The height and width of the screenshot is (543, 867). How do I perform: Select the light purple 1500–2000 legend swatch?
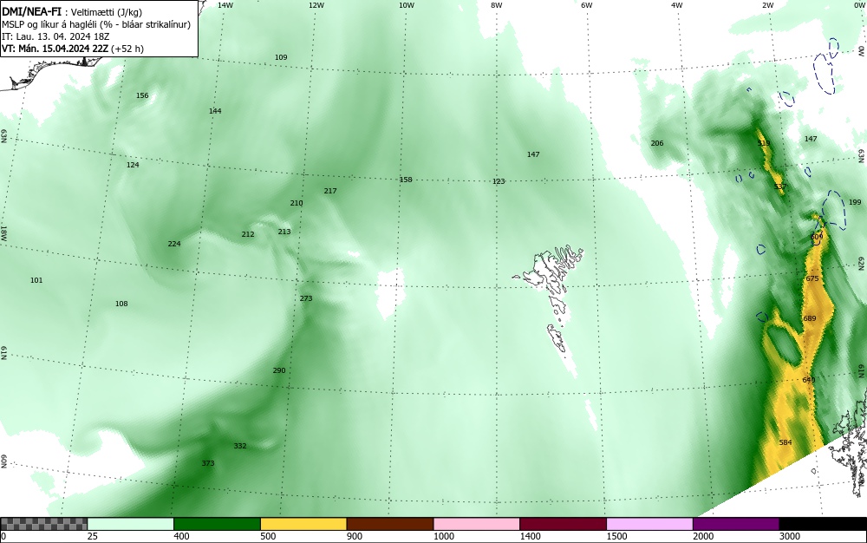(x=649, y=524)
